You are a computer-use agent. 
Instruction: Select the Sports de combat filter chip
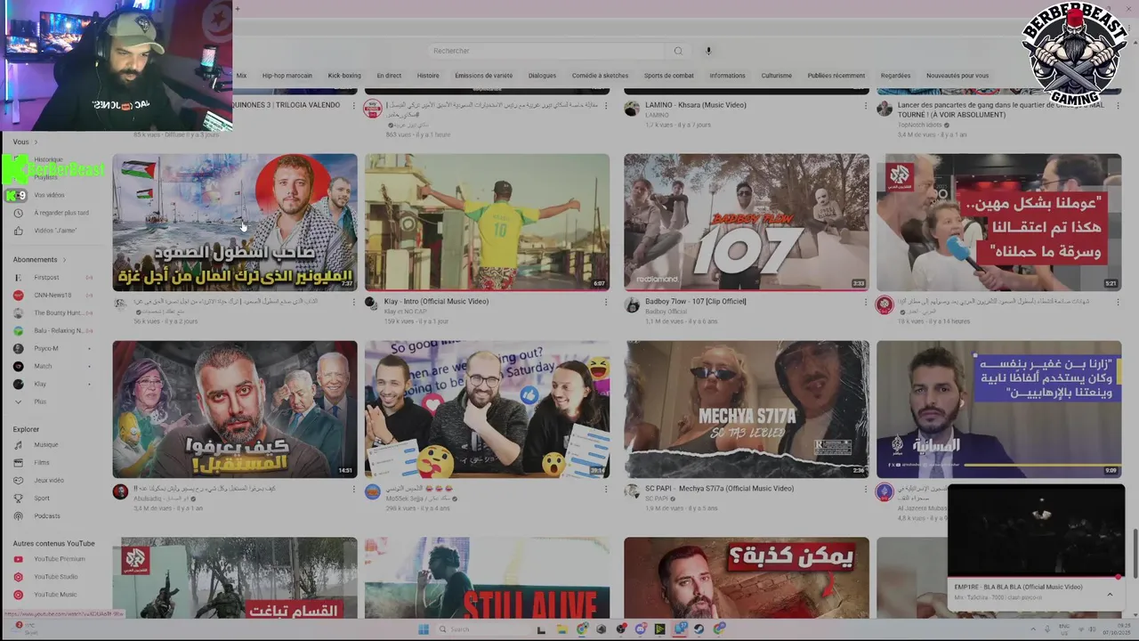(668, 76)
